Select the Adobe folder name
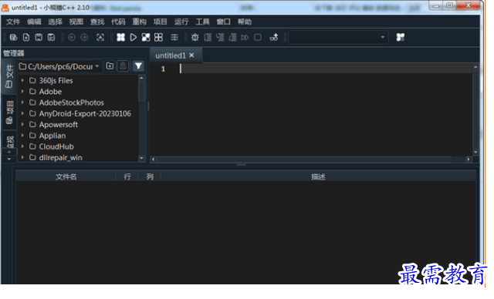This screenshot has width=494, height=299. [x=50, y=92]
